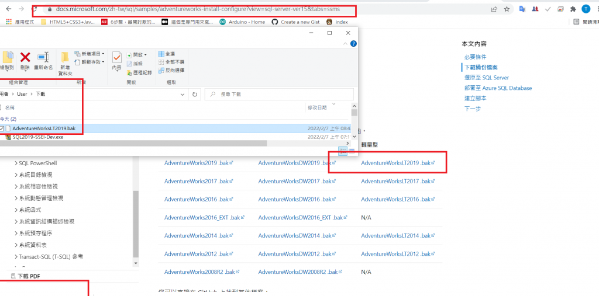The width and height of the screenshot is (599, 296).
Task: Open Create a new Gist bookmark
Action: pyautogui.click(x=295, y=22)
